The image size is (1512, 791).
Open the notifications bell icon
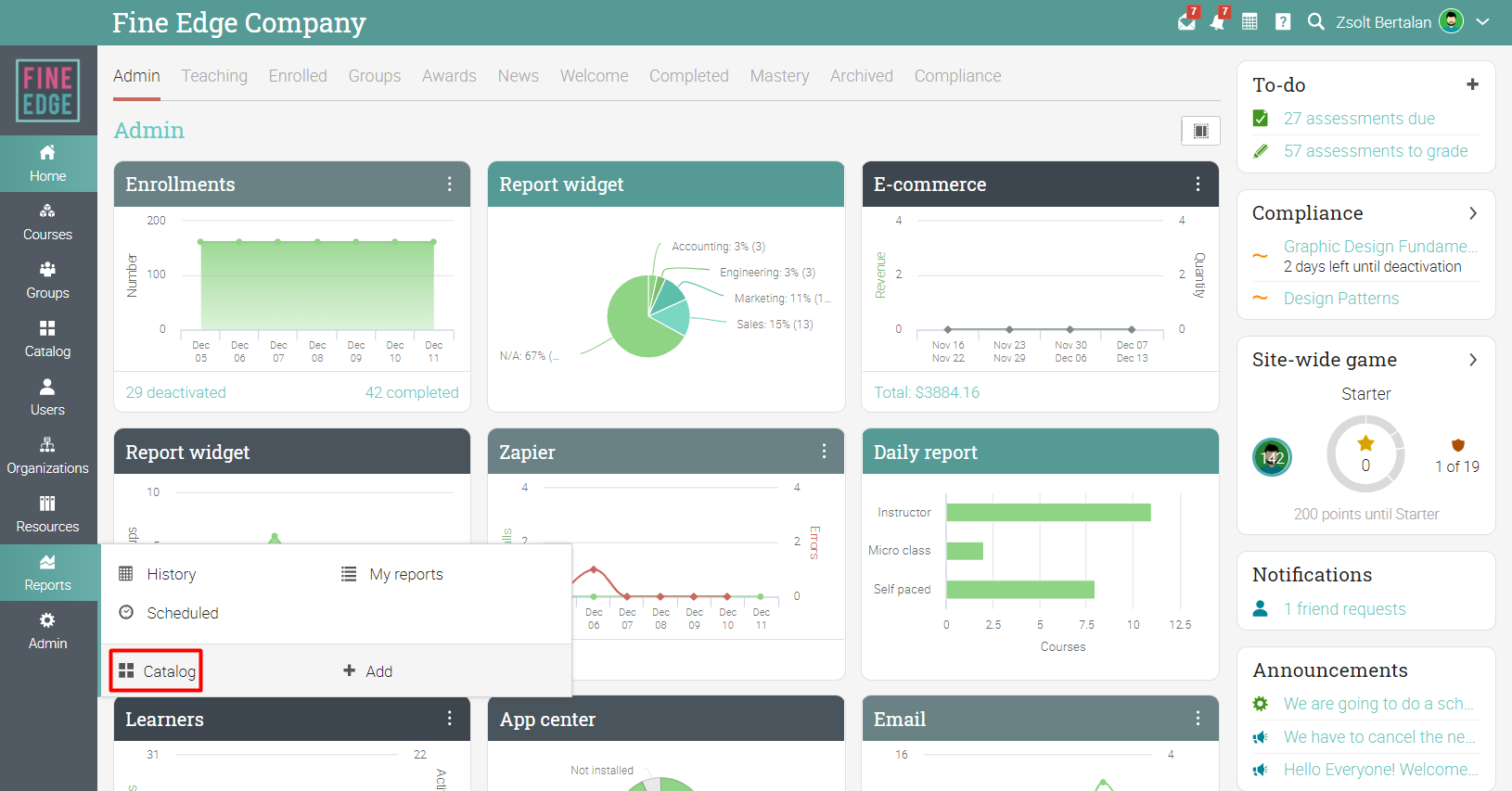pos(1218,21)
